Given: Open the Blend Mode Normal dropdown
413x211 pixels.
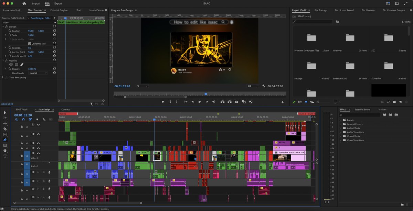Looking at the screenshot, I should (x=38, y=73).
